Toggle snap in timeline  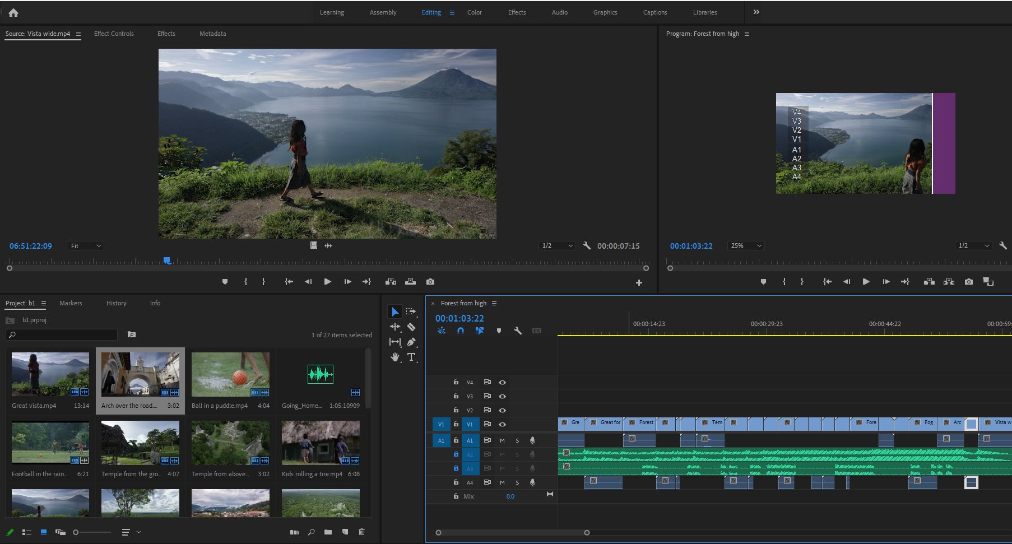[460, 331]
